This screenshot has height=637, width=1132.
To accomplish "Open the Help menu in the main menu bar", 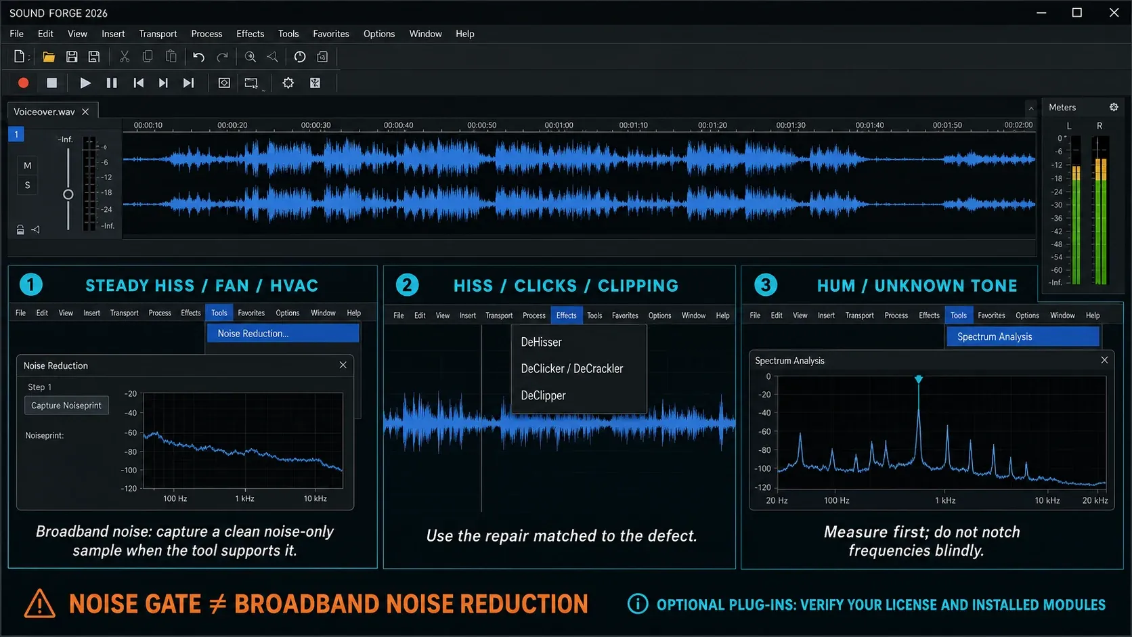I will point(465,34).
